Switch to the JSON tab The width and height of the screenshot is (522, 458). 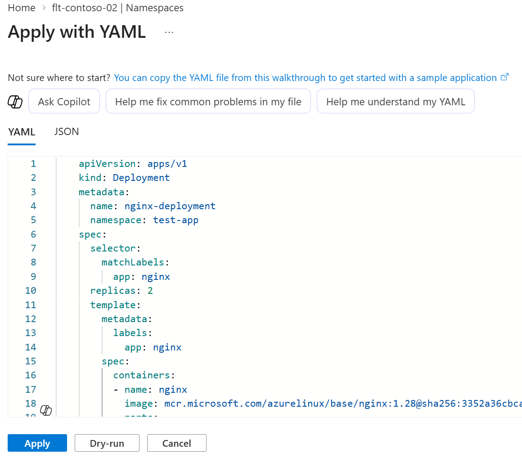pos(67,132)
